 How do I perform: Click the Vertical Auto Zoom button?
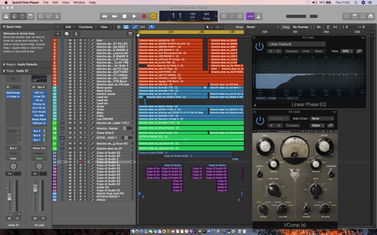tap(328, 27)
